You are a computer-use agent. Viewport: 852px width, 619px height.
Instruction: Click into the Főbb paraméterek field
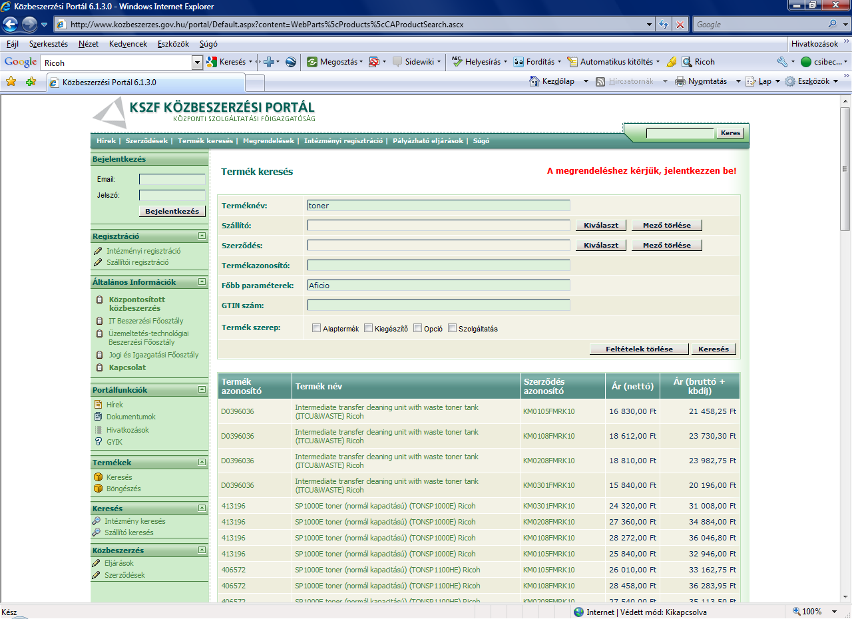coord(439,286)
